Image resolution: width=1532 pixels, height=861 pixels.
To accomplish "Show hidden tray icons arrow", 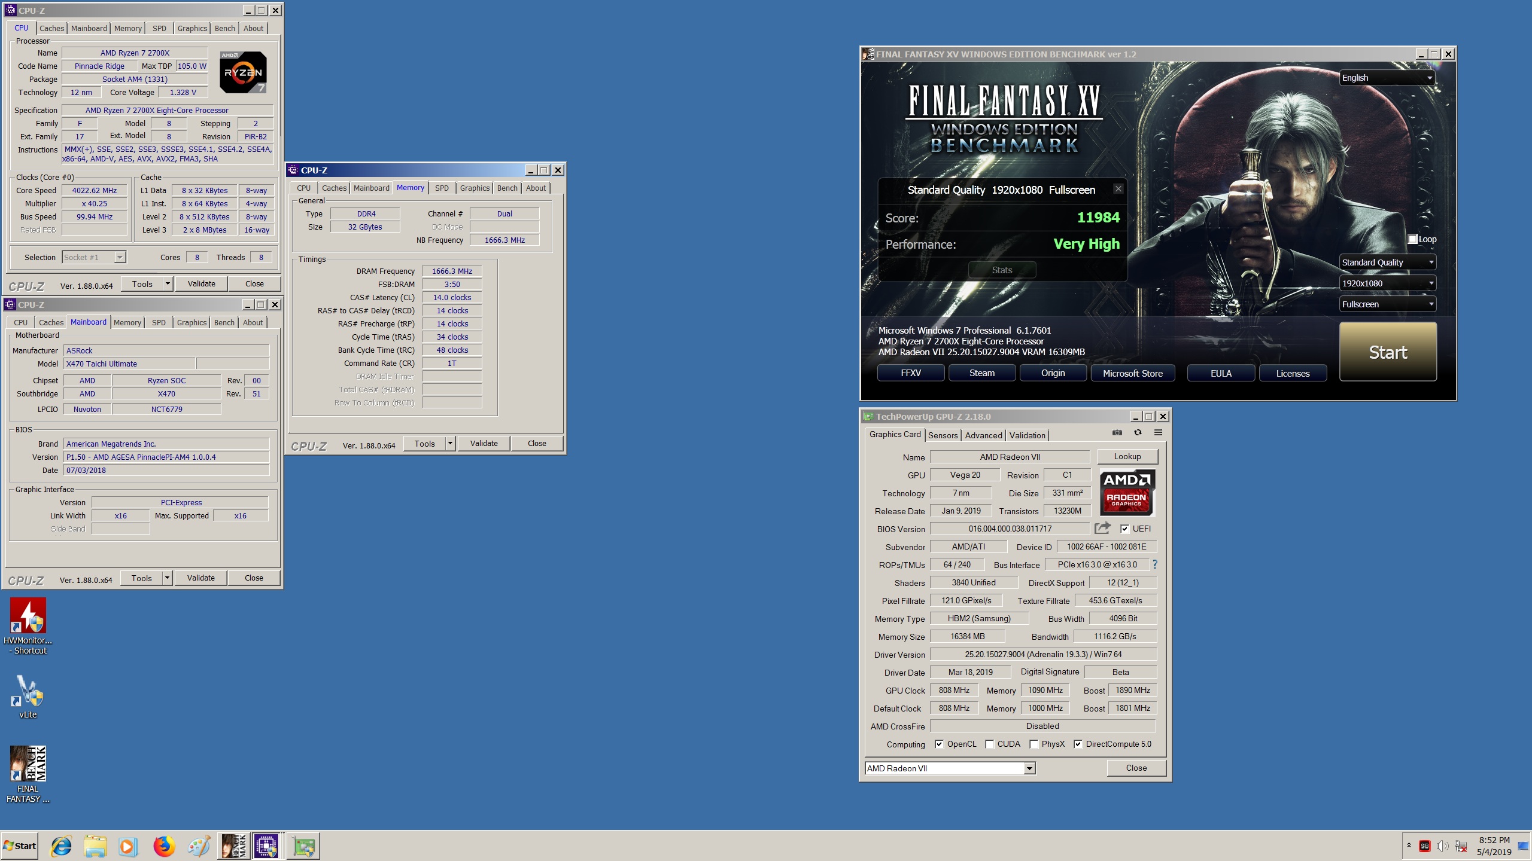I will coord(1409,845).
